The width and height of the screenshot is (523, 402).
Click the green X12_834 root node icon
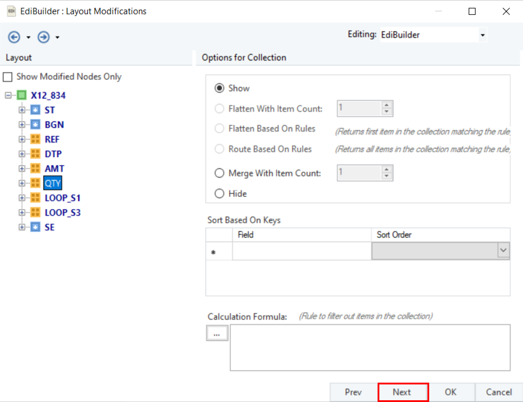(22, 95)
